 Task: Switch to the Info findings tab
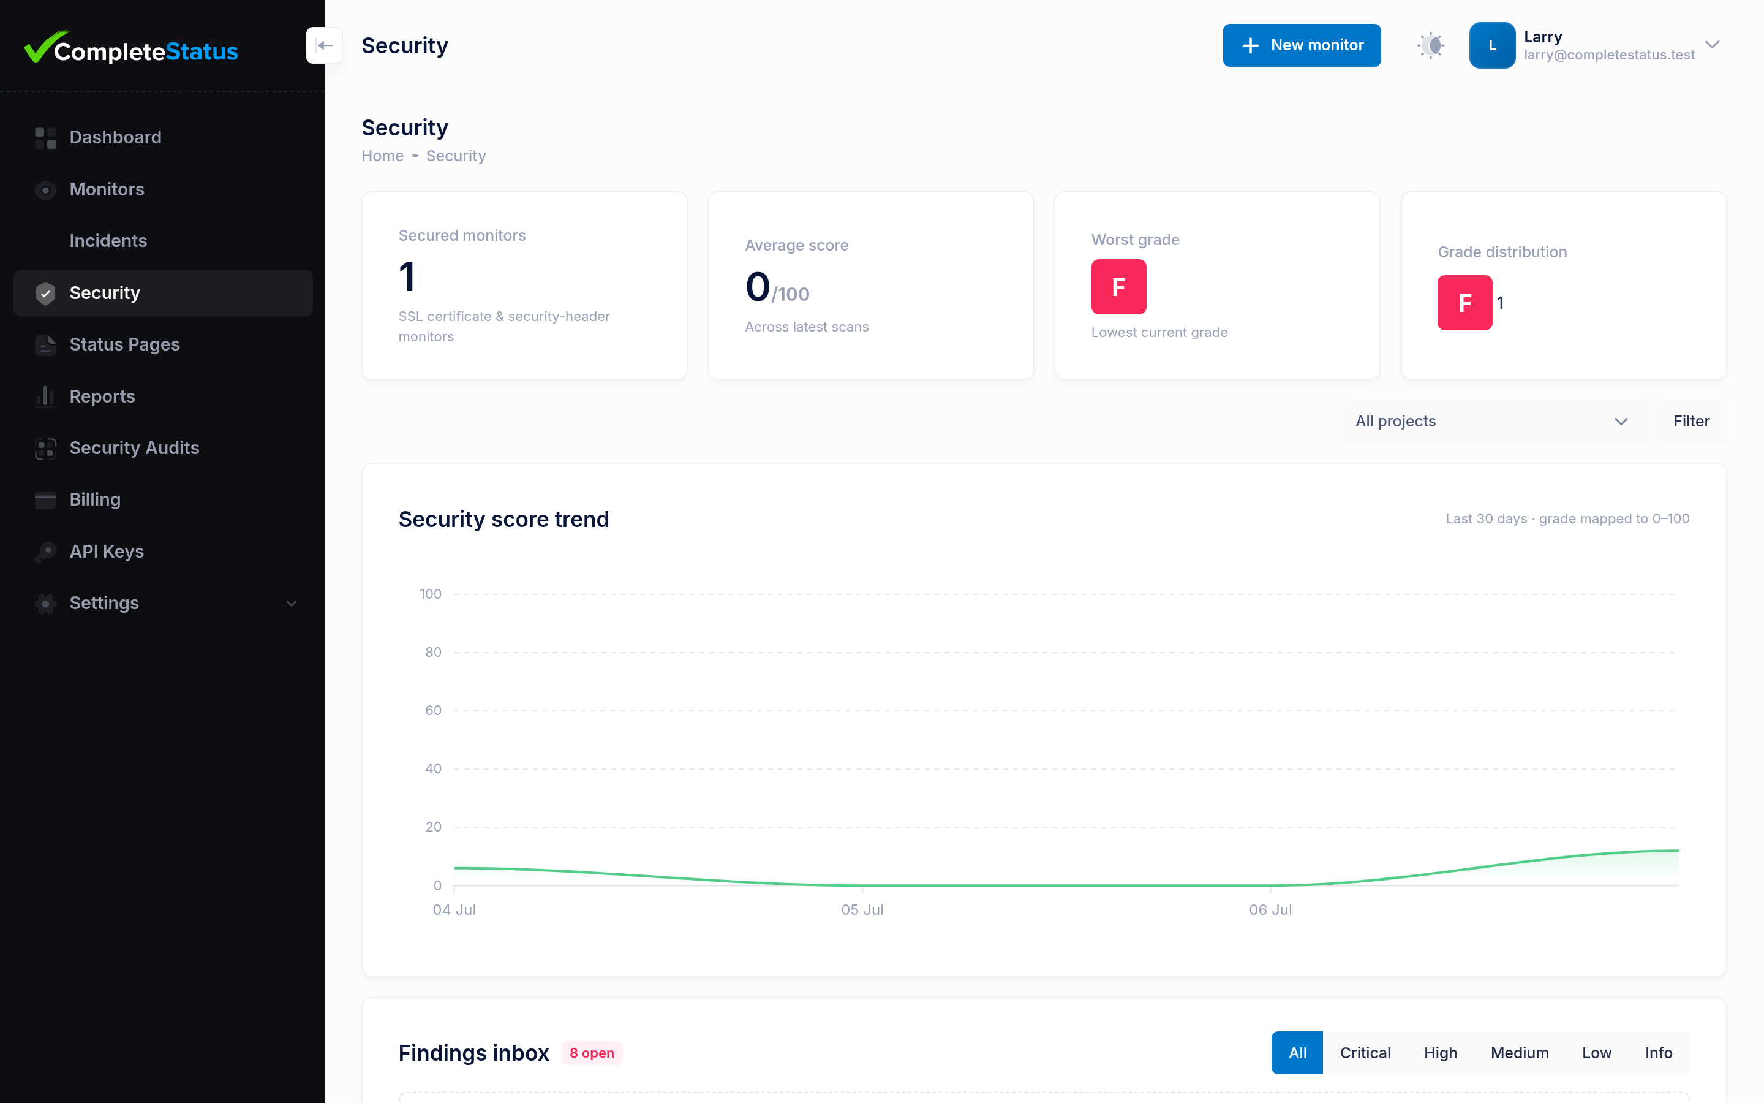[1658, 1053]
